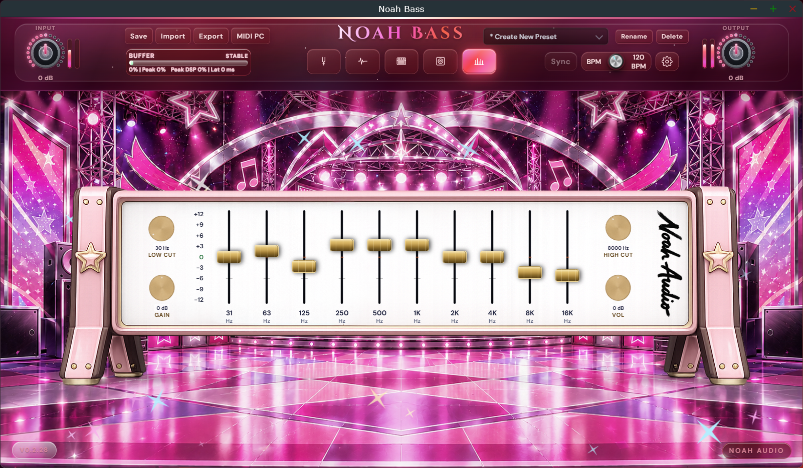Click the OUTPUT level knob
The image size is (803, 468).
tap(736, 53)
